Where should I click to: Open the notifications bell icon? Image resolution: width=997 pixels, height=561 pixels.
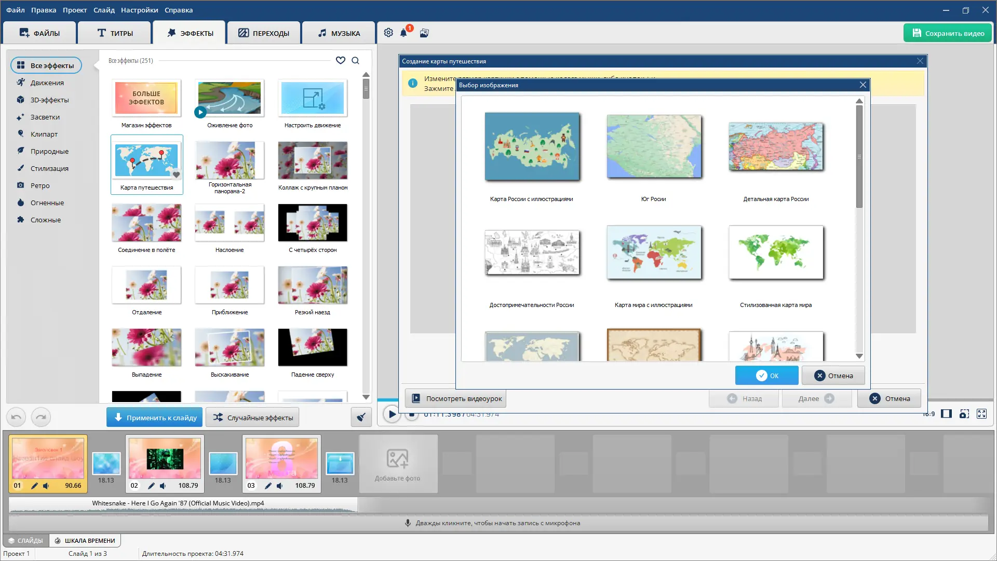[x=403, y=33]
